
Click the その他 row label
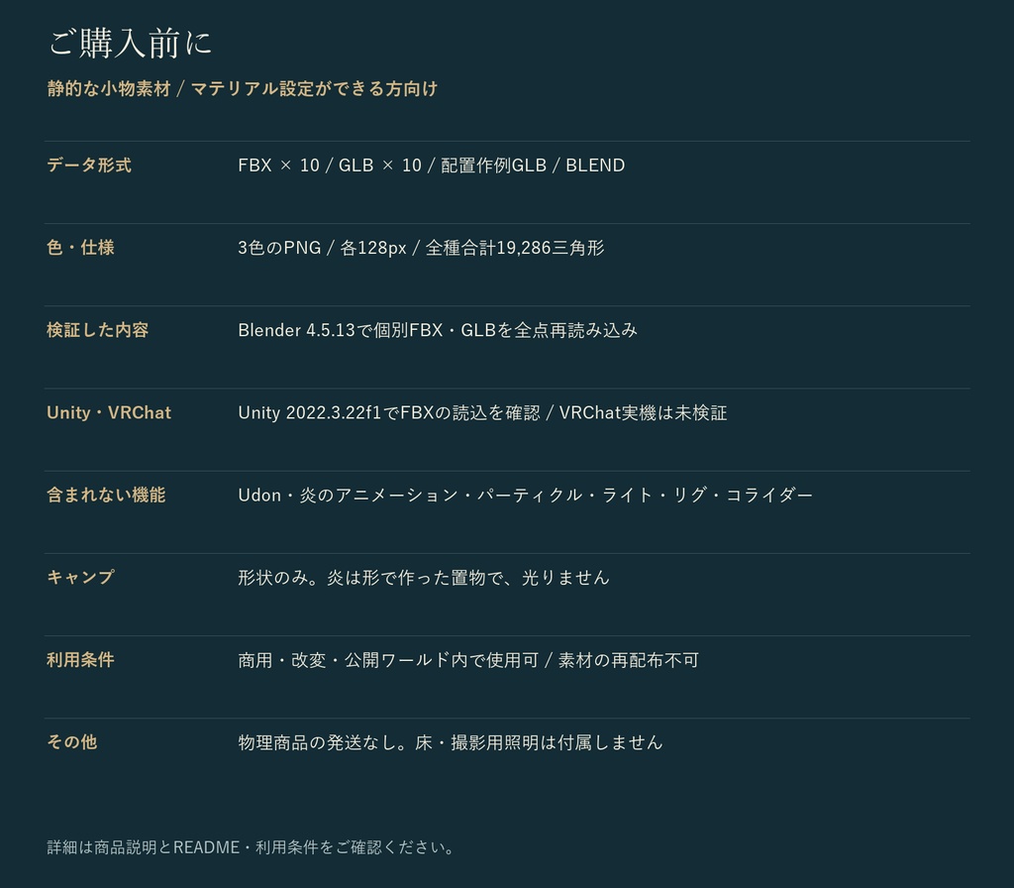pyautogui.click(x=71, y=741)
